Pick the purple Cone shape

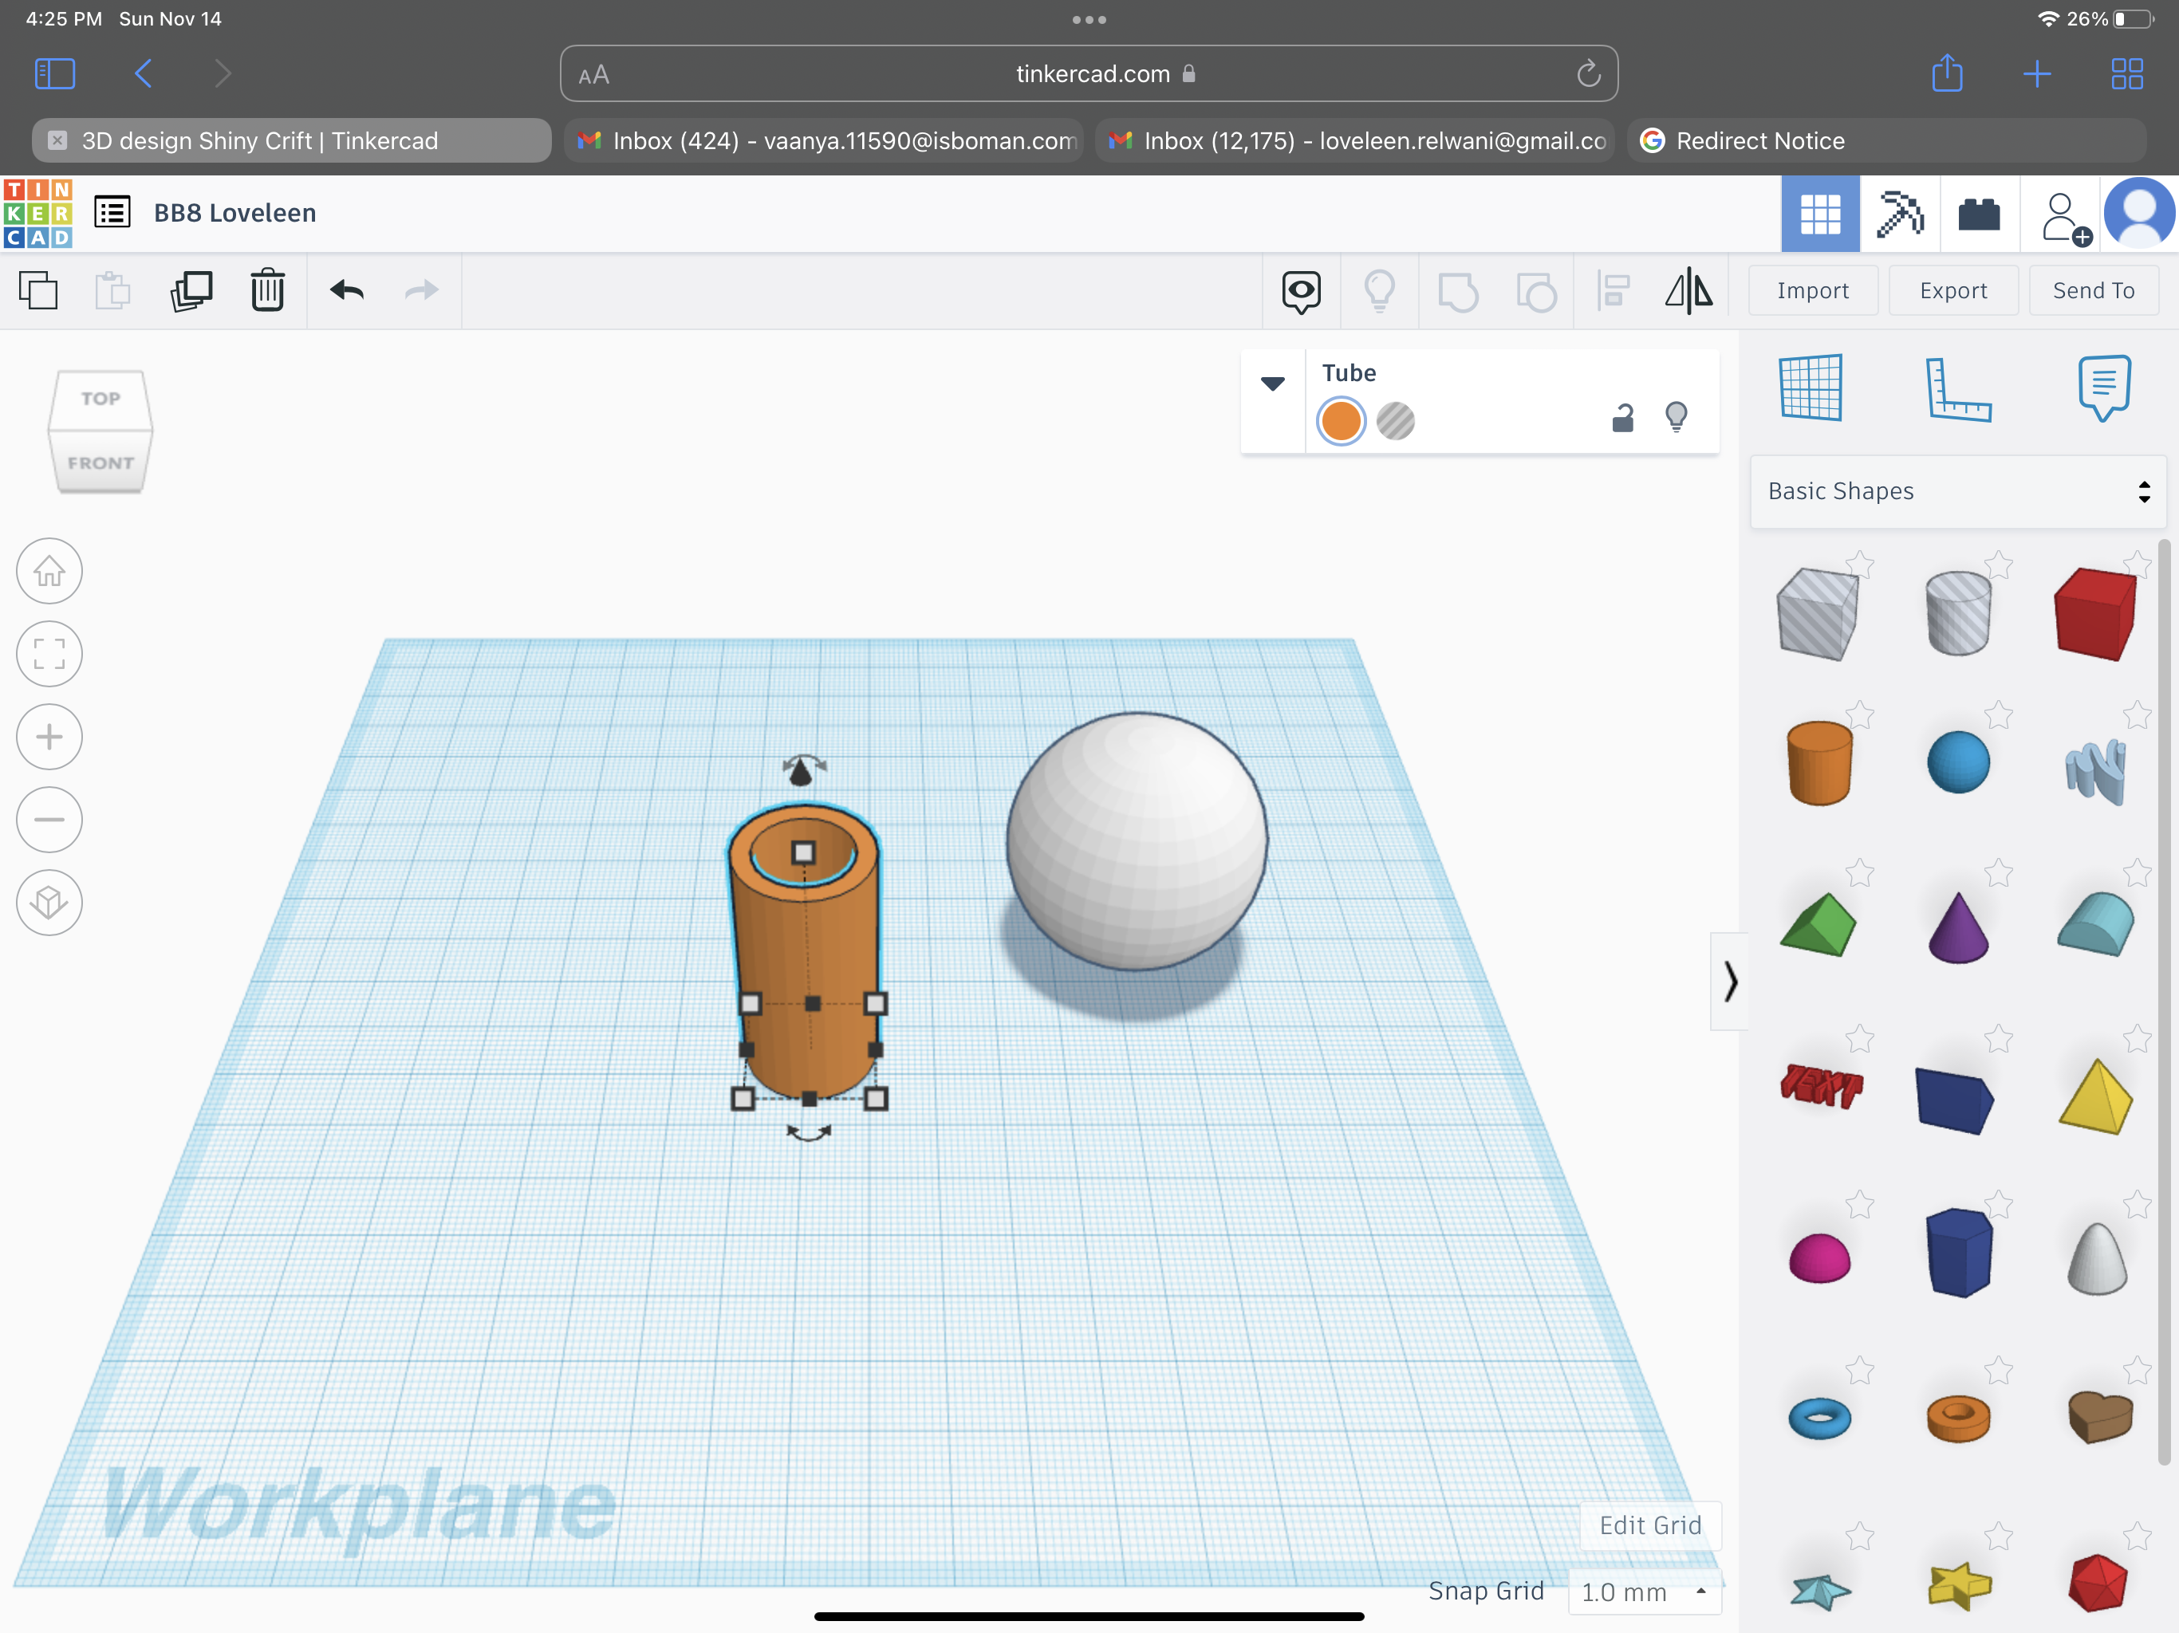[x=1957, y=927]
